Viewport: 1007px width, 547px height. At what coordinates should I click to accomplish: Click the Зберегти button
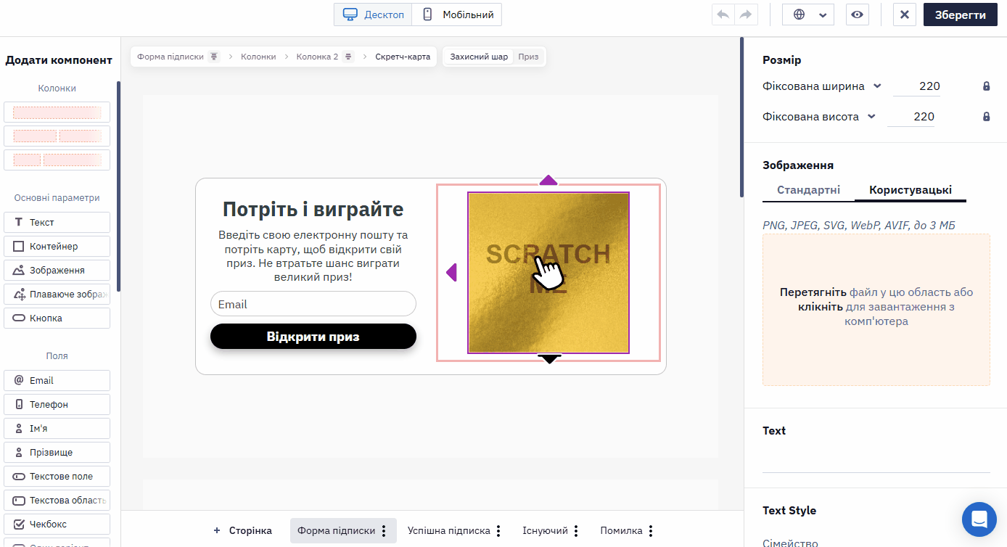tap(960, 15)
